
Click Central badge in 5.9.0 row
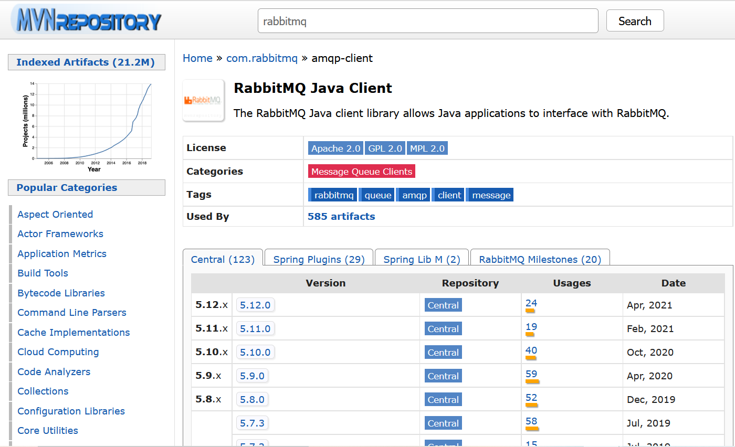(443, 376)
